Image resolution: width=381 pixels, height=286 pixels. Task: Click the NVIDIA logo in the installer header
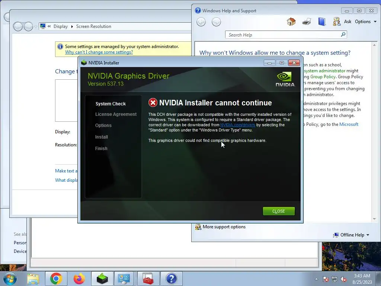[285, 80]
